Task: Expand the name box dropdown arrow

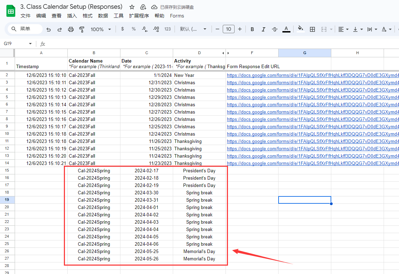Action: [30, 44]
